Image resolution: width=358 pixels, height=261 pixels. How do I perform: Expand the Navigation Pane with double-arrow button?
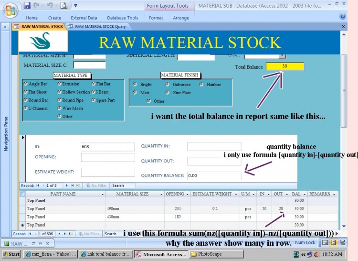(5, 27)
